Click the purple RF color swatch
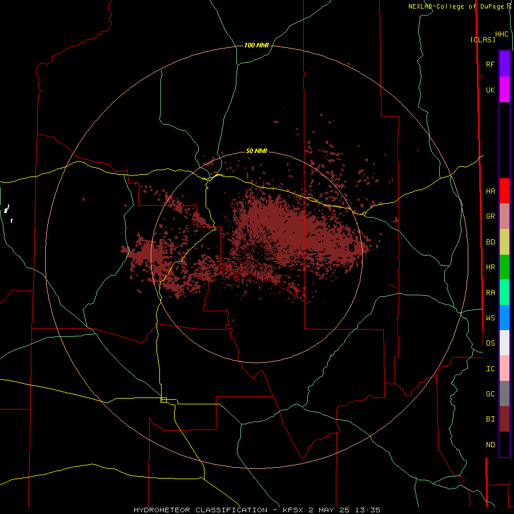The height and width of the screenshot is (514, 514). (504, 64)
